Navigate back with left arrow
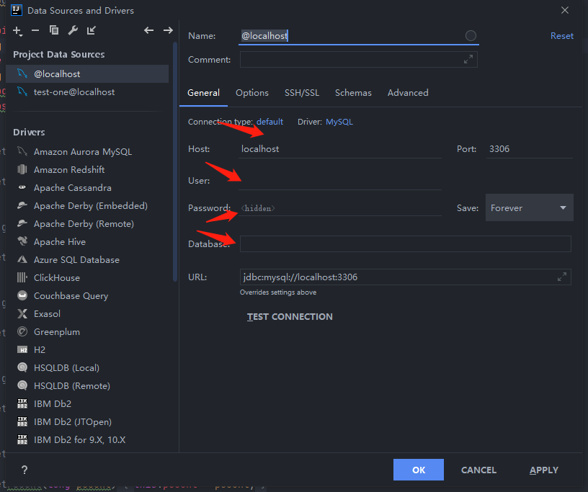Viewport: 588px width, 492px height. [149, 30]
